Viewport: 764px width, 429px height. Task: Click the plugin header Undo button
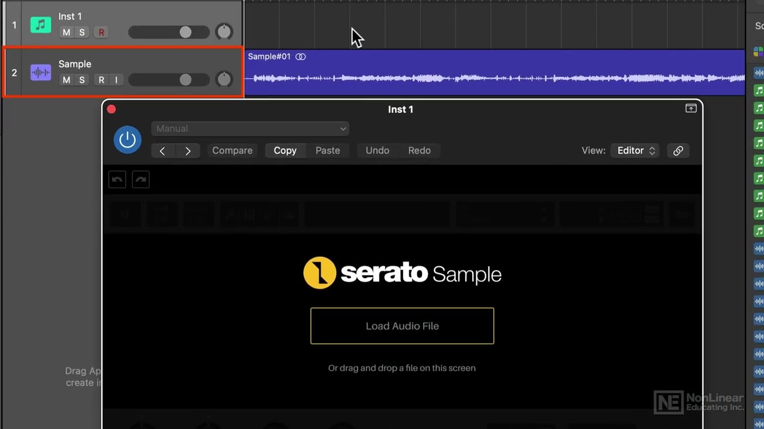pos(377,151)
